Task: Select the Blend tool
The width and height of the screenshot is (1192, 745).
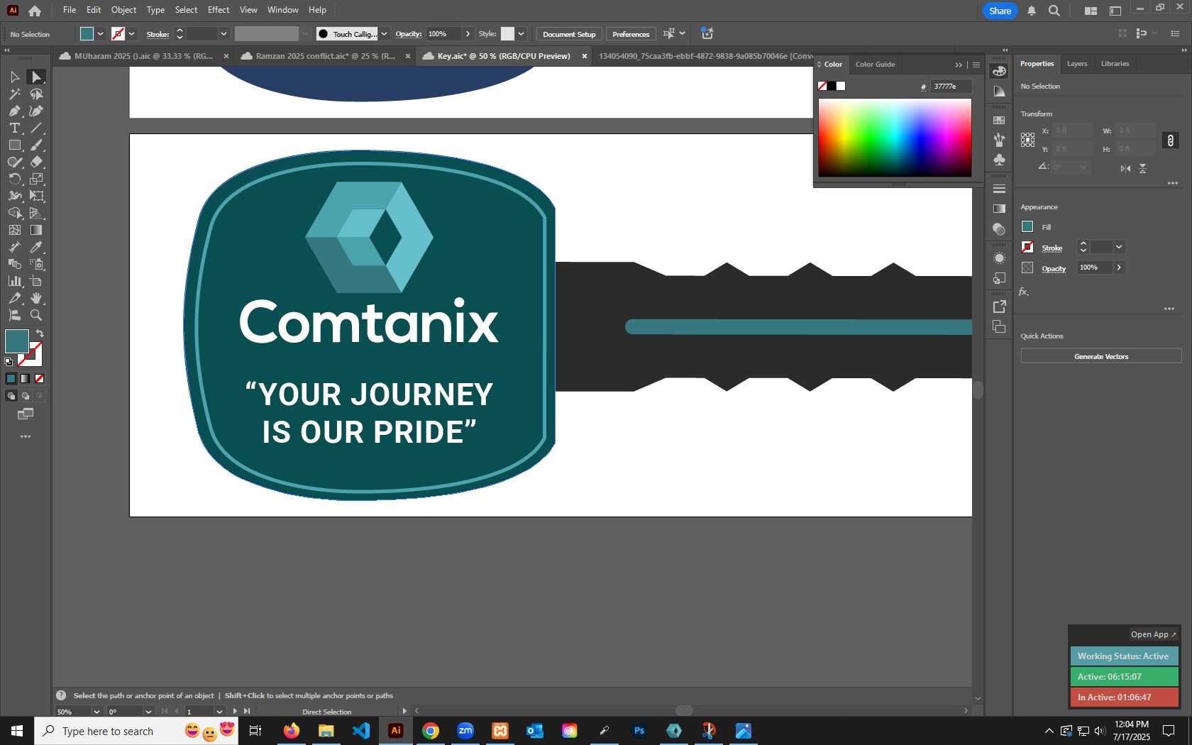Action: point(14,264)
